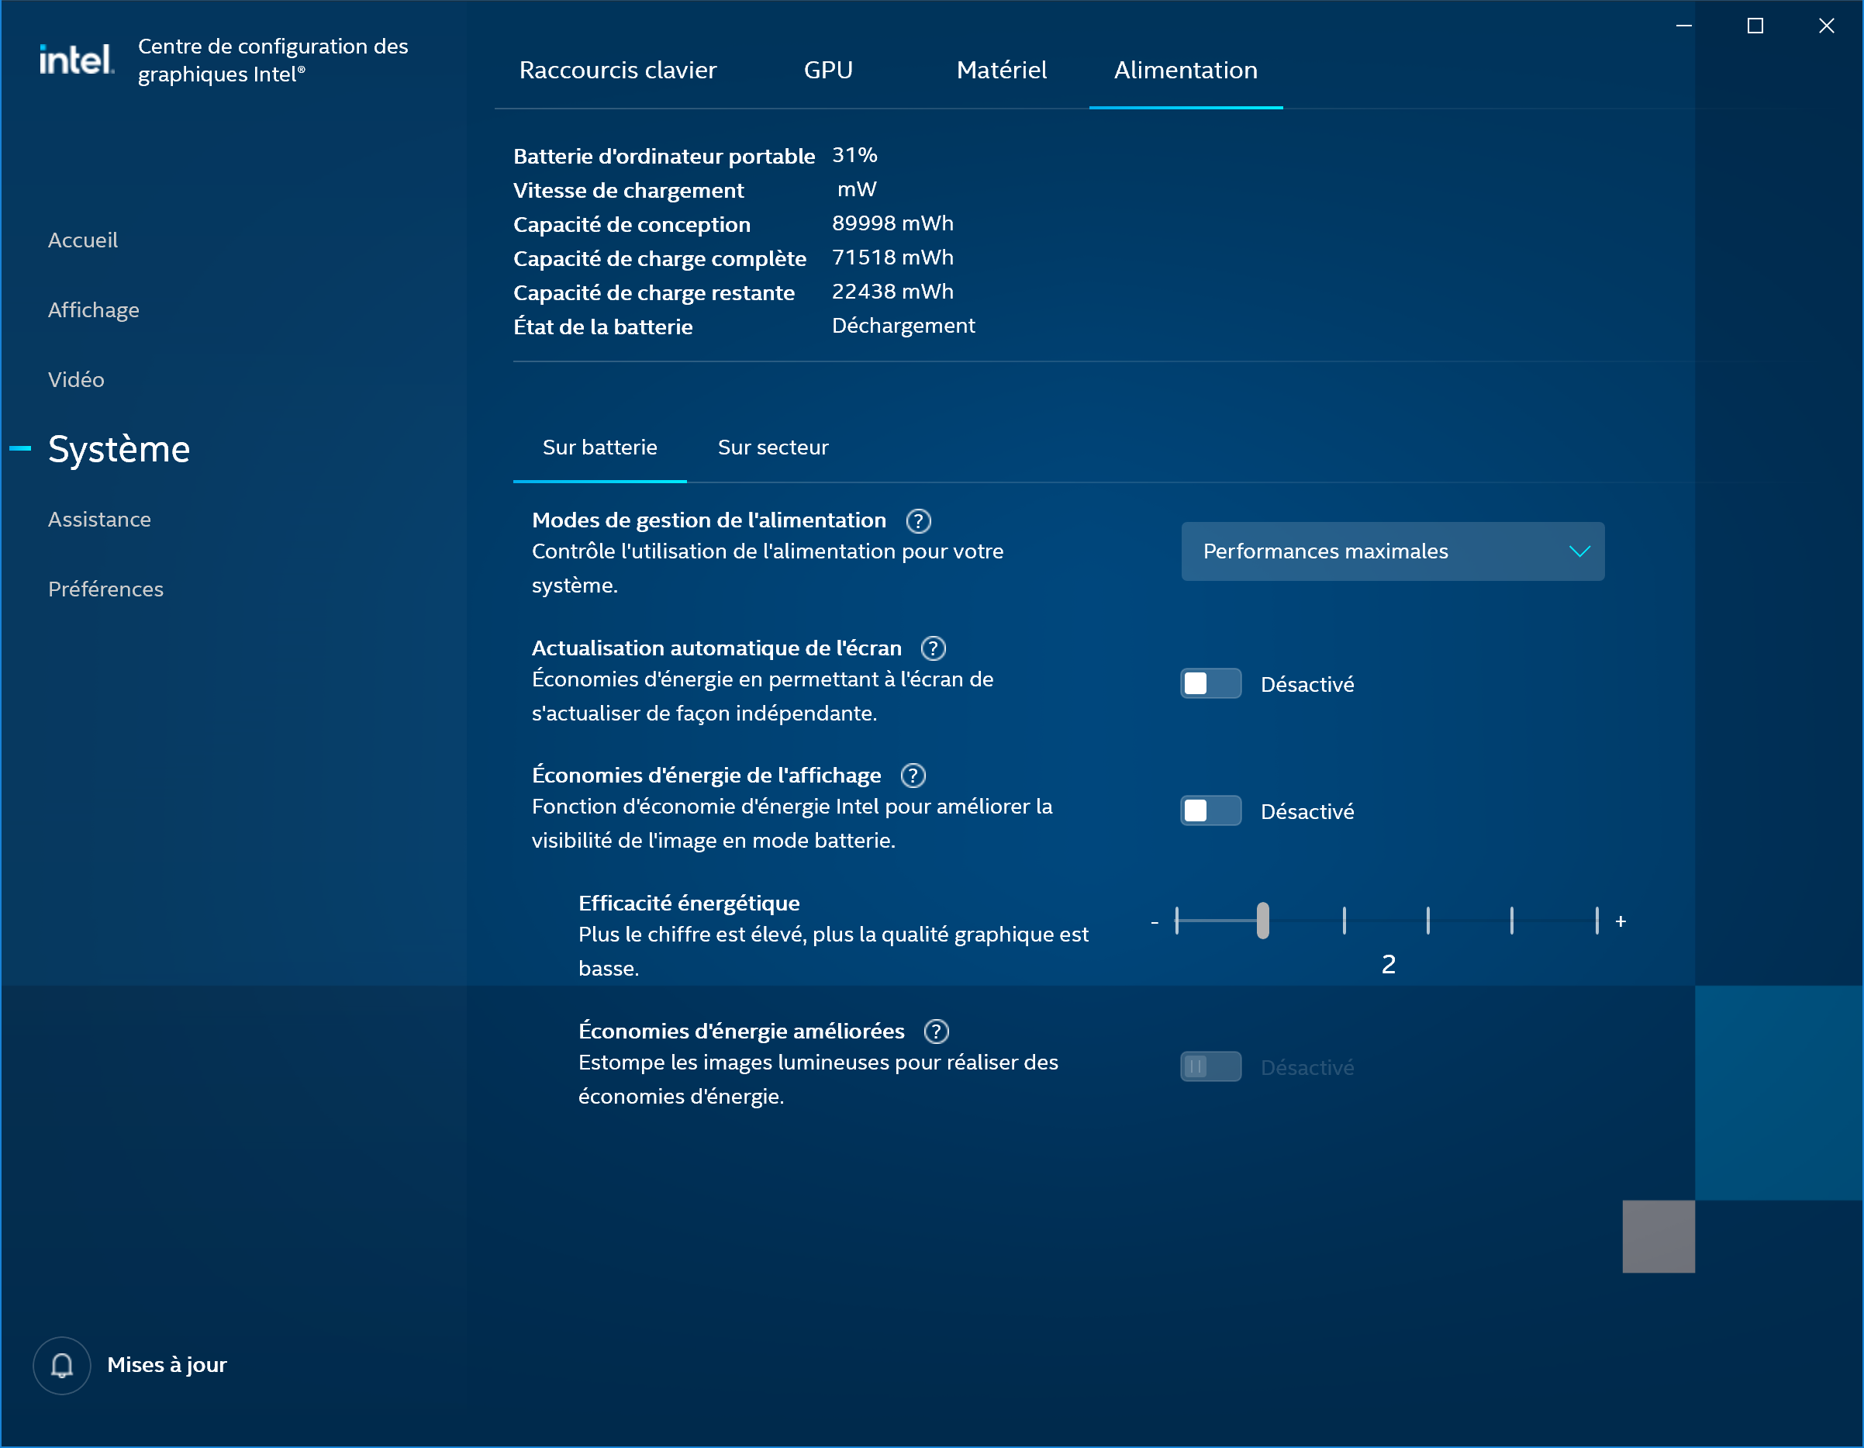Viewport: 1864px width, 1448px height.
Task: Enable Actualisation automatique de l'écran toggle
Action: pyautogui.click(x=1210, y=684)
